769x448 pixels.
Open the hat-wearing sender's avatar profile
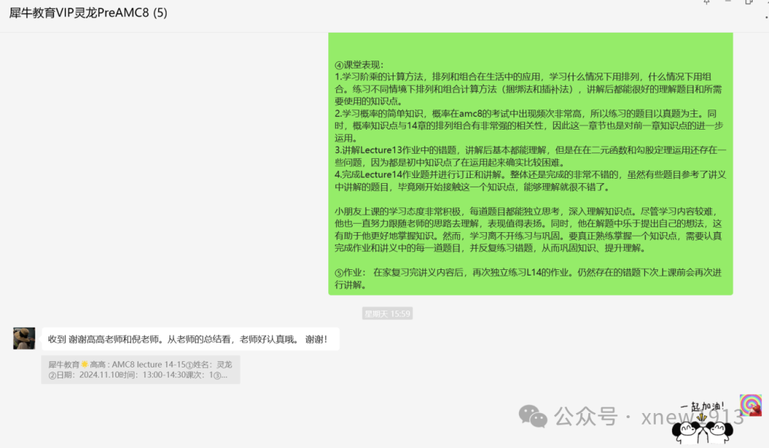click(24, 338)
